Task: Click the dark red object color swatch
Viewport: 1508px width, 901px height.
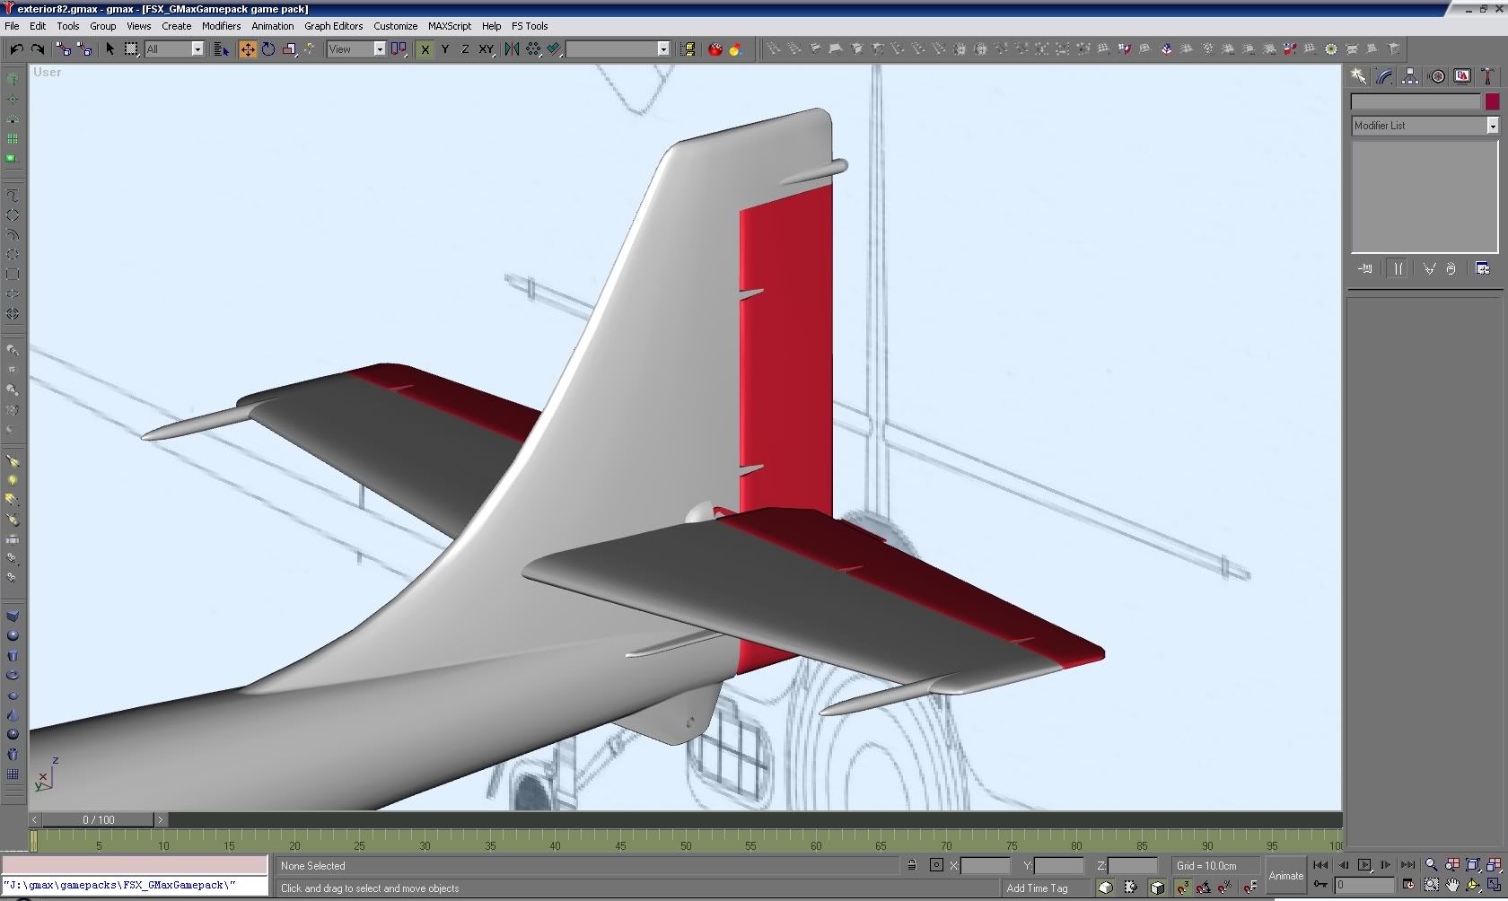Action: click(x=1492, y=102)
